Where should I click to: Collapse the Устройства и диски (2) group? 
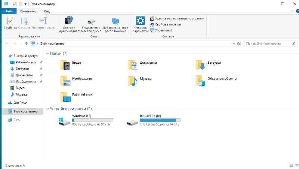coord(47,109)
